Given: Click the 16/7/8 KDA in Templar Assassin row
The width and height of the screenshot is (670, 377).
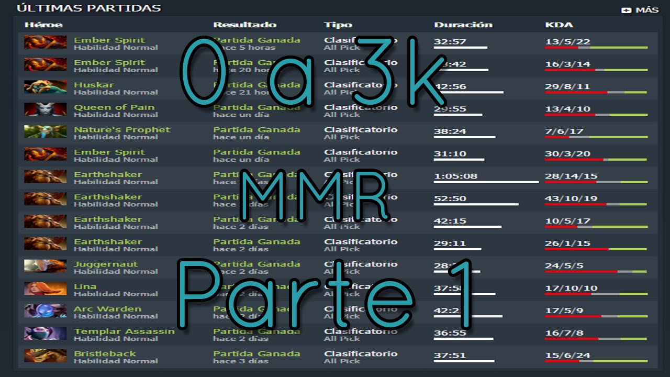Looking at the screenshot, I should (564, 333).
